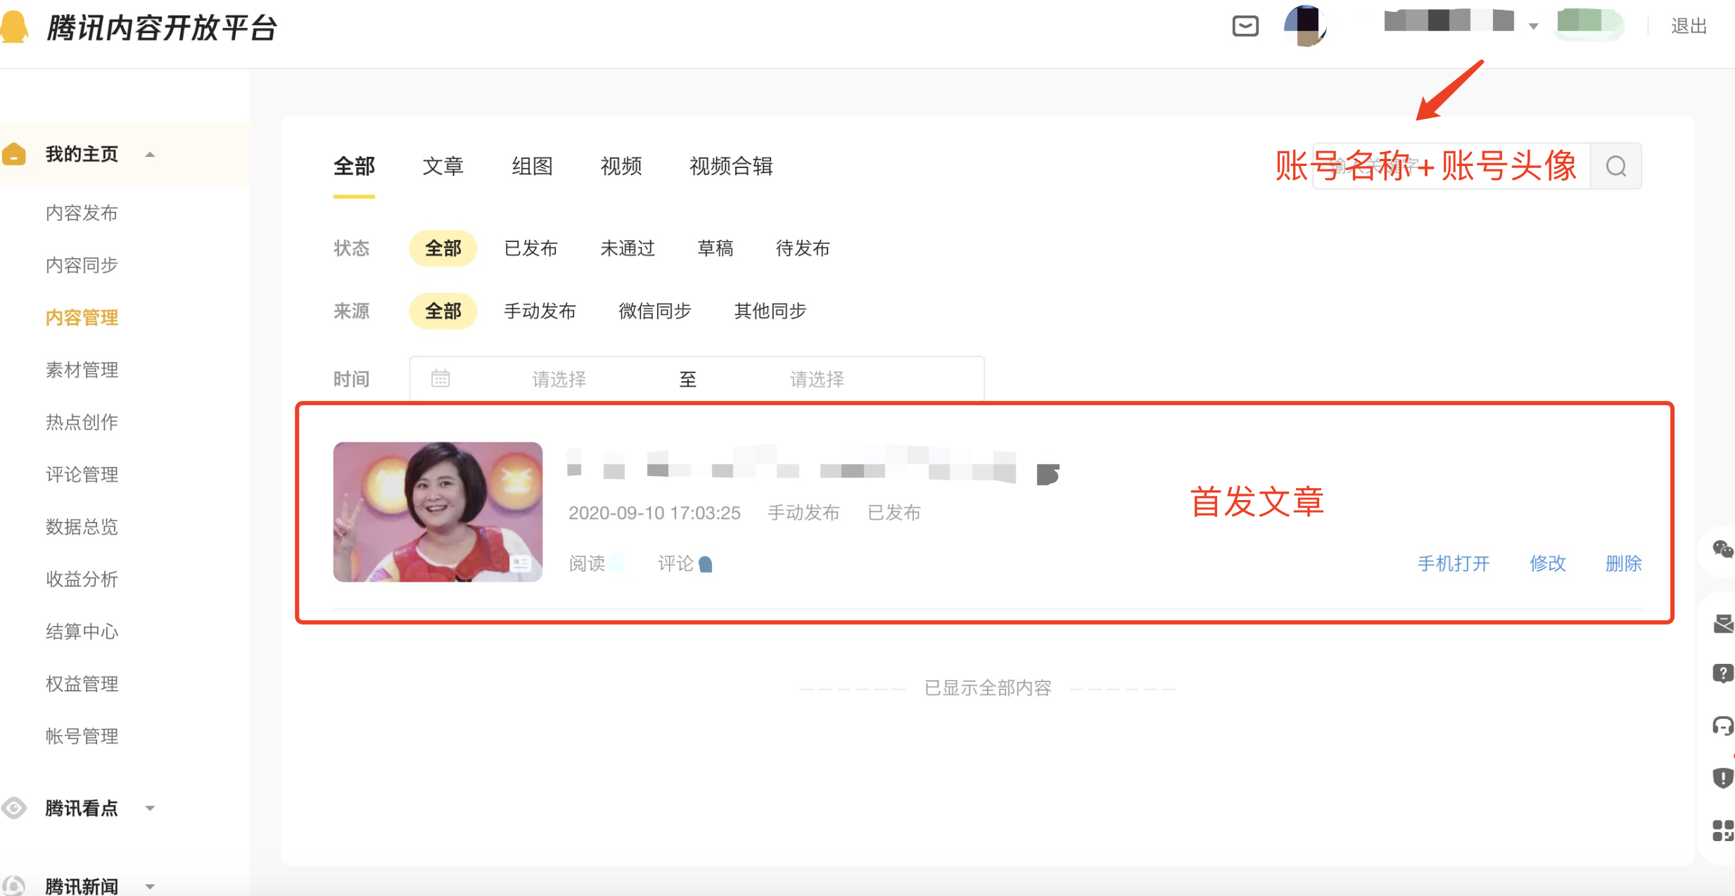The width and height of the screenshot is (1735, 896).
Task: Click the 腾讯新闻 sidebar icon
Action: tap(14, 885)
